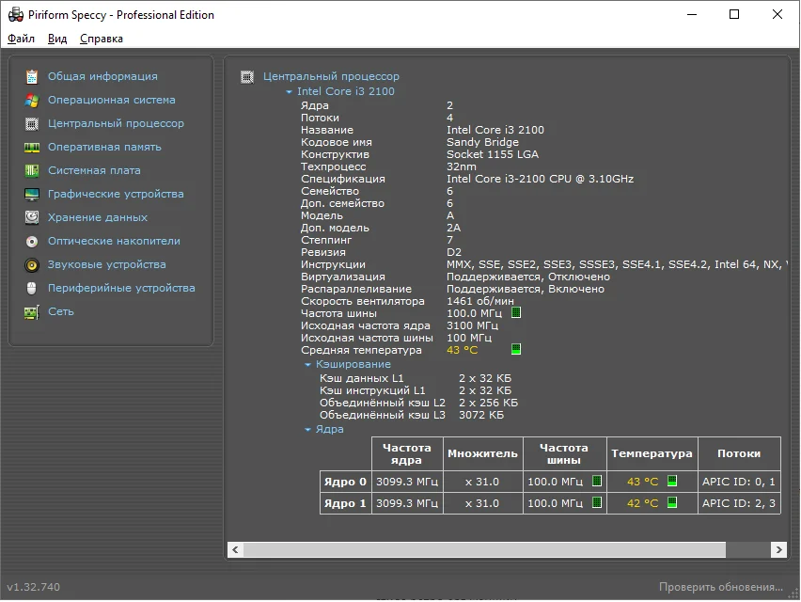801x602 pixels.
Task: Open the Файл menu
Action: coord(21,39)
